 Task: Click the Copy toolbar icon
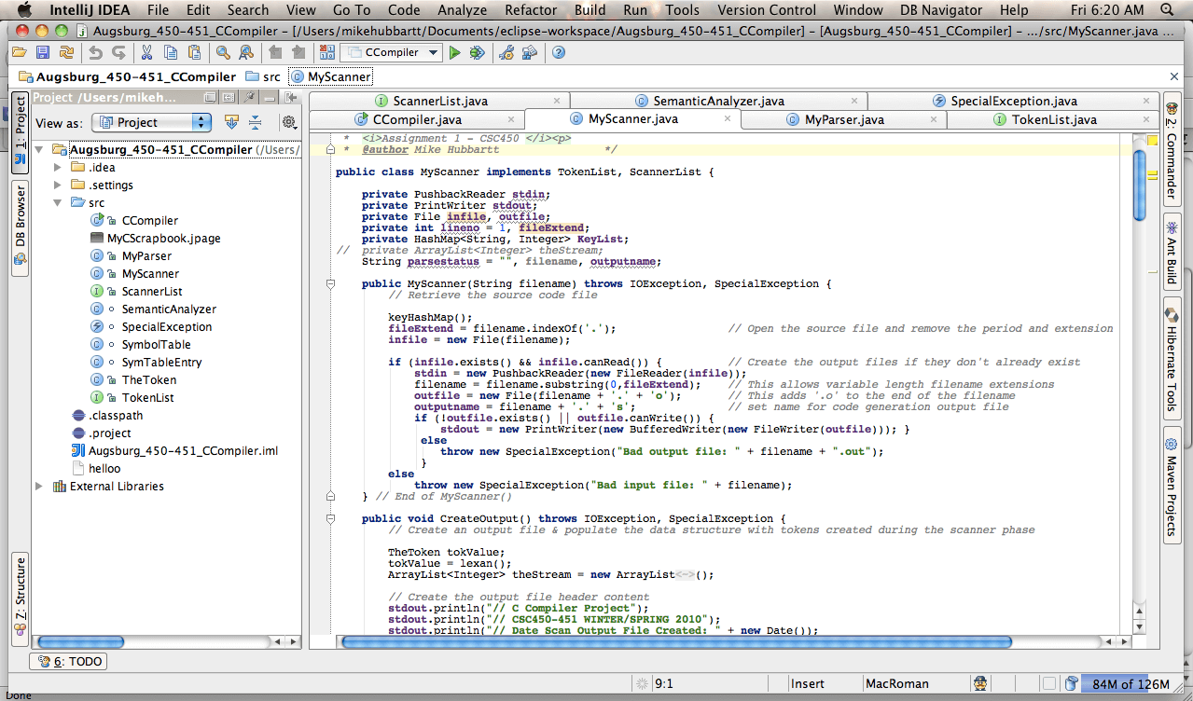(x=171, y=52)
